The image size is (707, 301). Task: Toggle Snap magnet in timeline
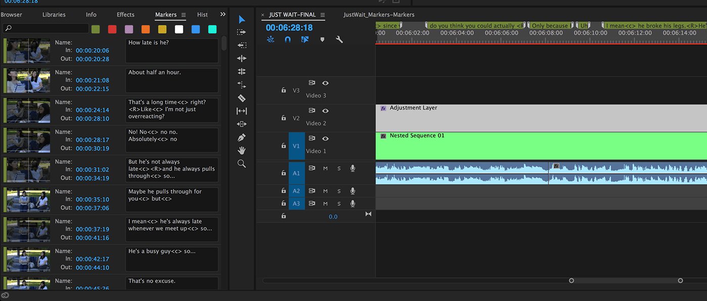click(x=288, y=39)
